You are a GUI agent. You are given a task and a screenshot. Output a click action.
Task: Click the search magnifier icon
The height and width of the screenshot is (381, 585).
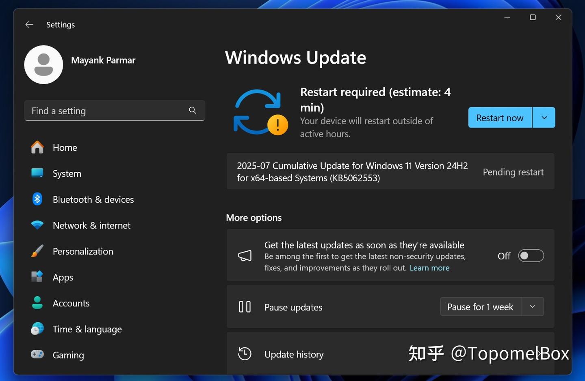click(193, 110)
